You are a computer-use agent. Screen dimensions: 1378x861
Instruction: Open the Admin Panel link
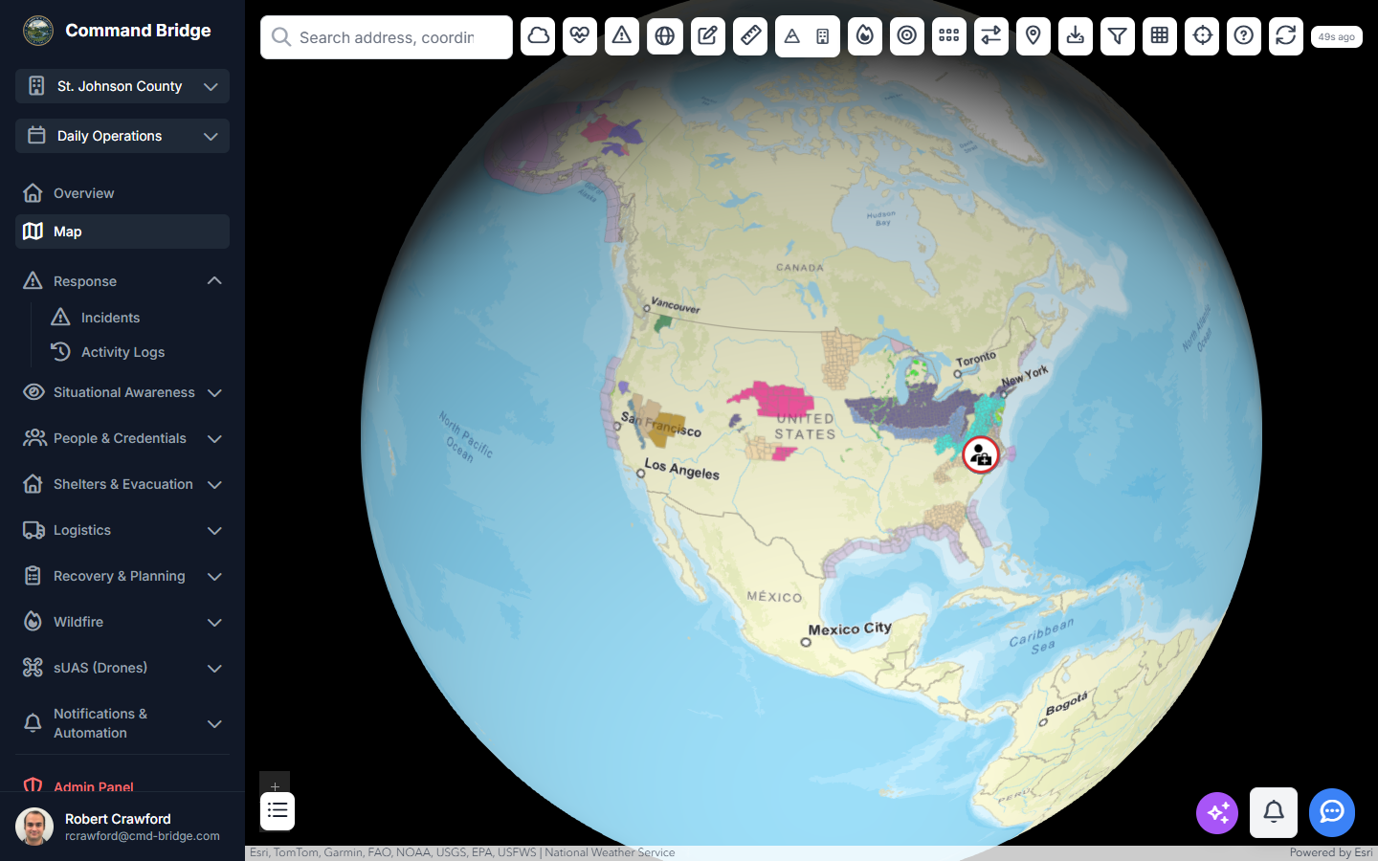93,786
